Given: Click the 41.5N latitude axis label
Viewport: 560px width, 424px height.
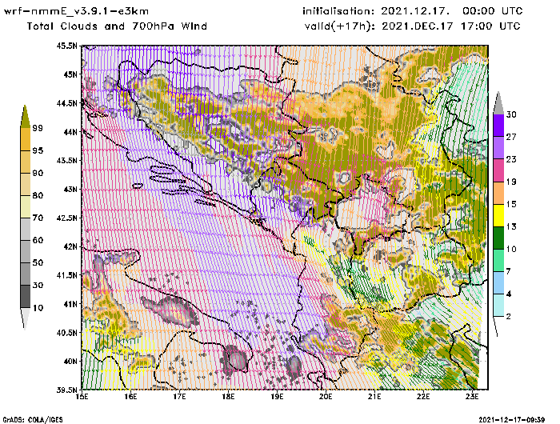Looking at the screenshot, I should (66, 275).
